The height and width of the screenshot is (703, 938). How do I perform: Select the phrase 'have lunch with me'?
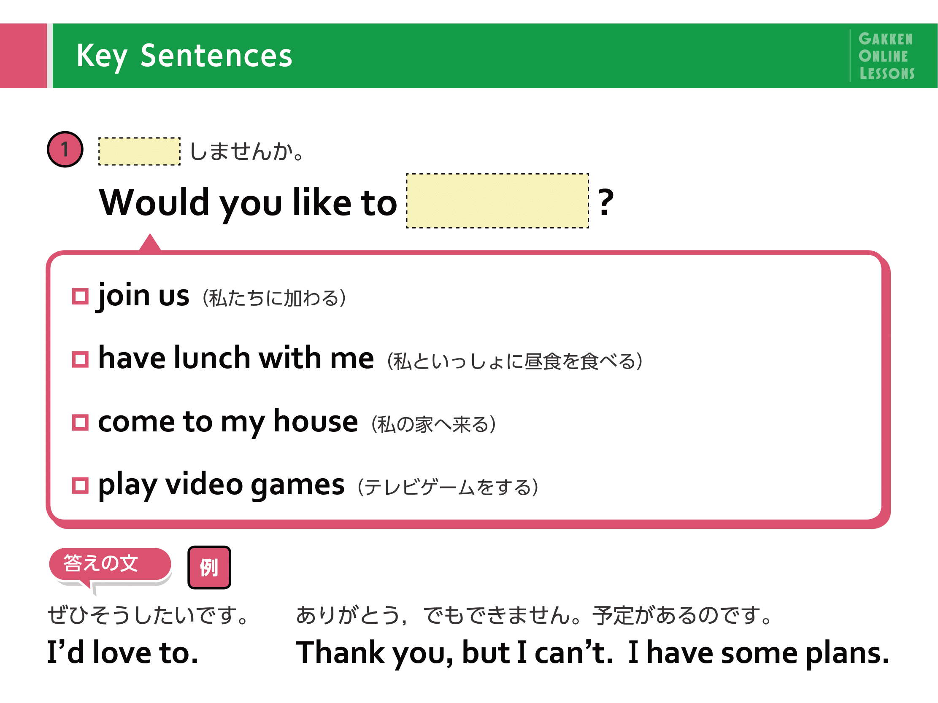(x=236, y=358)
